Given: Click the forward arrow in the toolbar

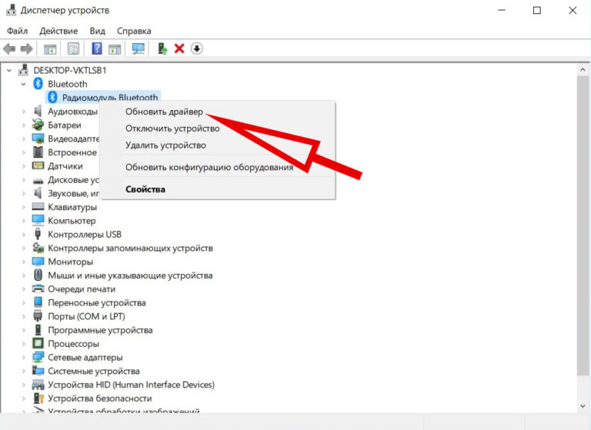Looking at the screenshot, I should point(26,48).
